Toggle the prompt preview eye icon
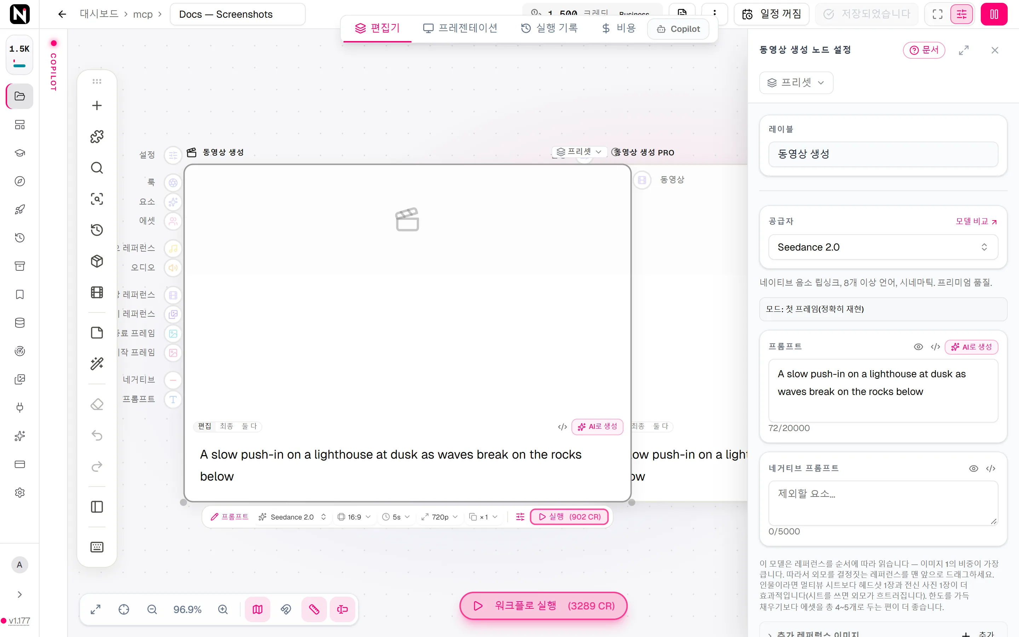1019x637 pixels. point(919,347)
